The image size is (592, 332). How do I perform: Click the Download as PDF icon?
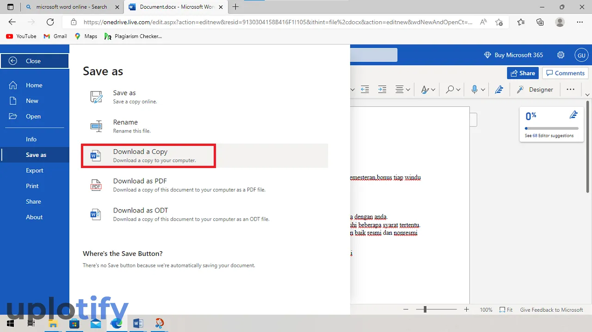point(96,185)
